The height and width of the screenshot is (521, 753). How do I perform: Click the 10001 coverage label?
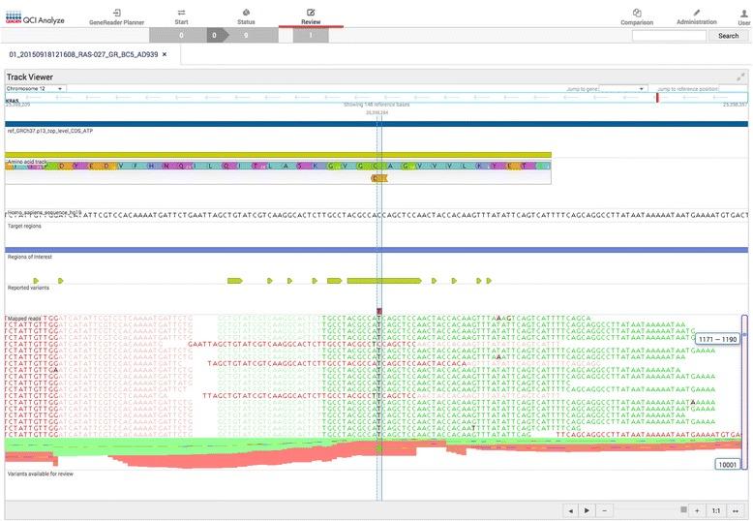click(727, 464)
